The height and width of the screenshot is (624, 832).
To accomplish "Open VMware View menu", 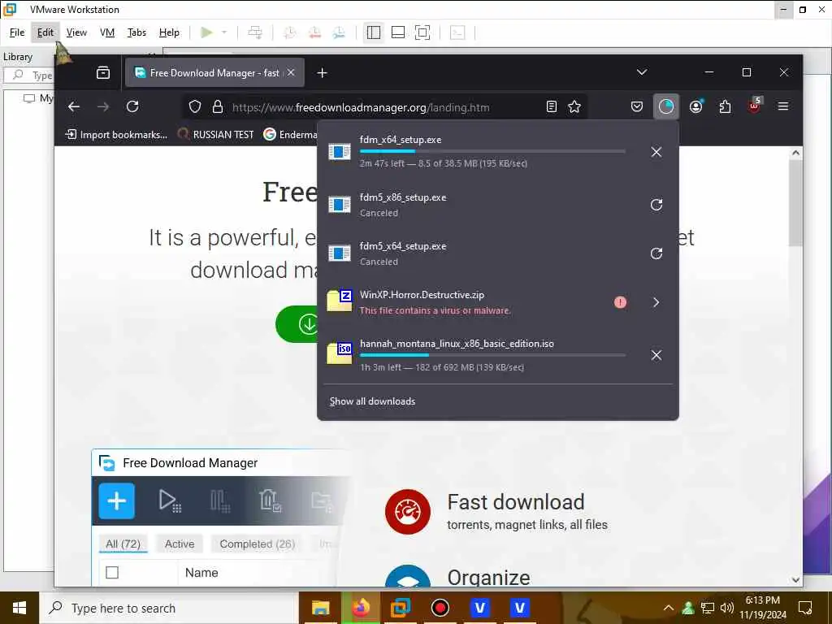I will [76, 32].
